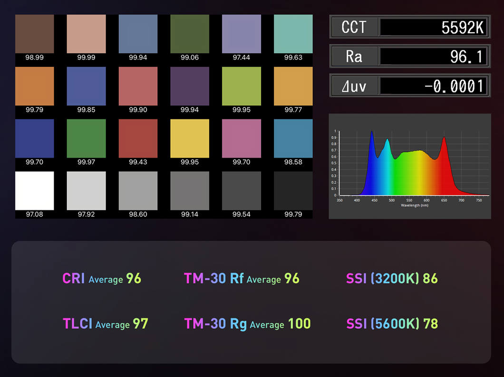Choose the dark purple swatch labeled 99.94
Viewport: 504px width, 377px height.
click(x=189, y=86)
